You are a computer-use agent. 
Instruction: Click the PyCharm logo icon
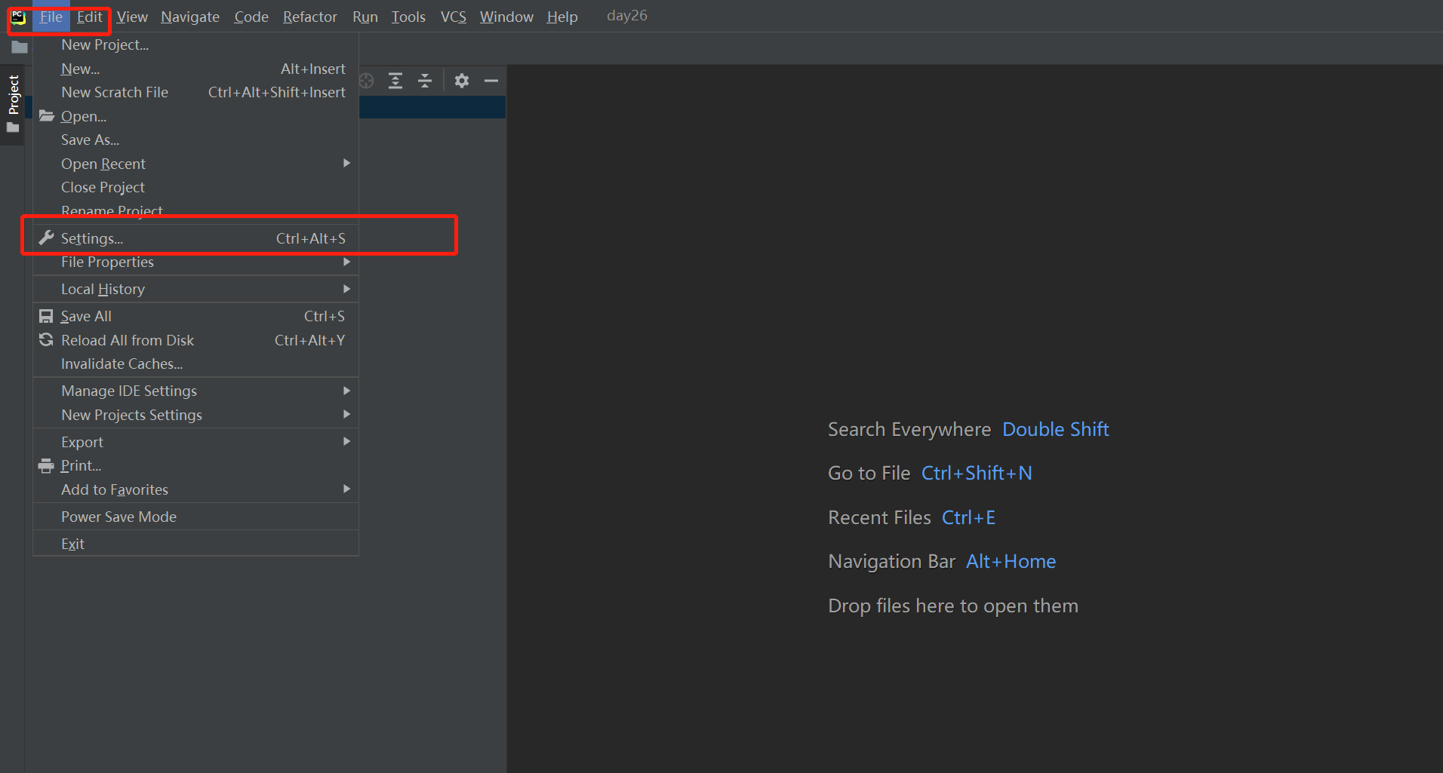(x=18, y=17)
